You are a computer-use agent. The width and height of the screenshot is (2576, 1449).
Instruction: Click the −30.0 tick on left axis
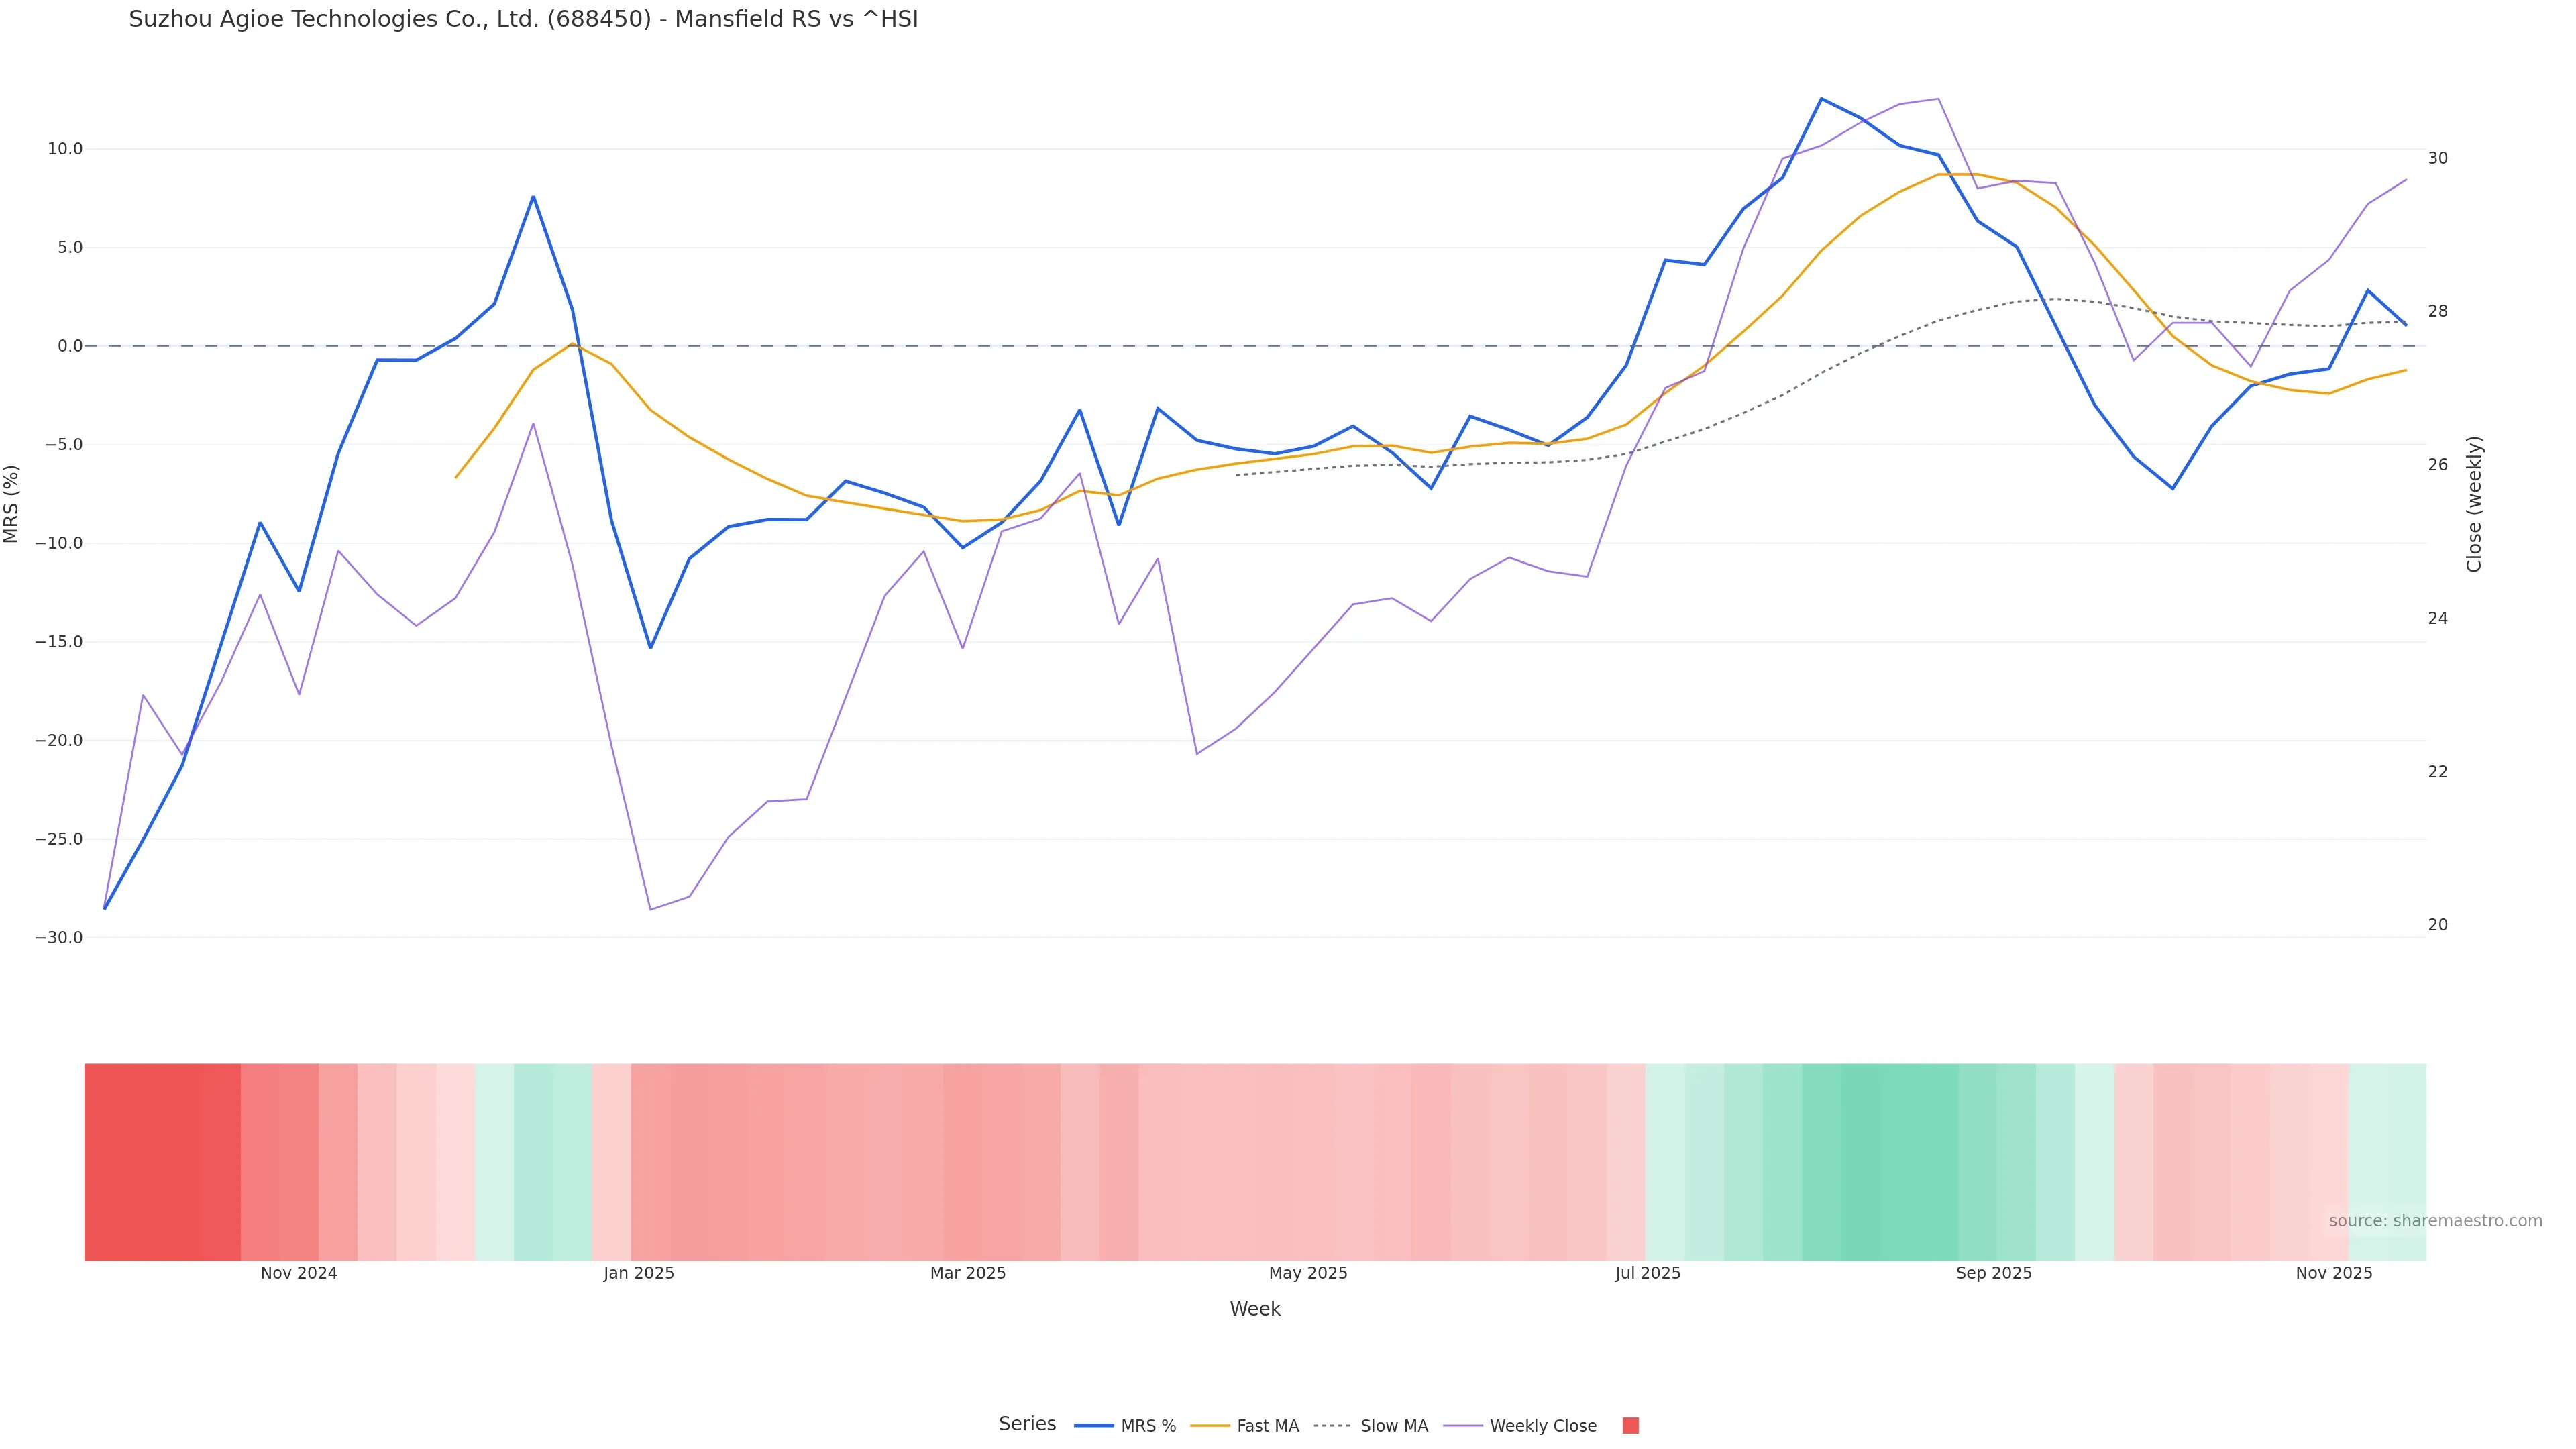59,938
